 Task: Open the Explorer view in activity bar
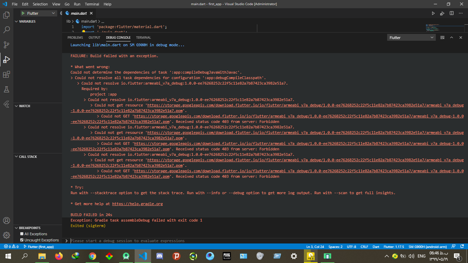[7, 15]
